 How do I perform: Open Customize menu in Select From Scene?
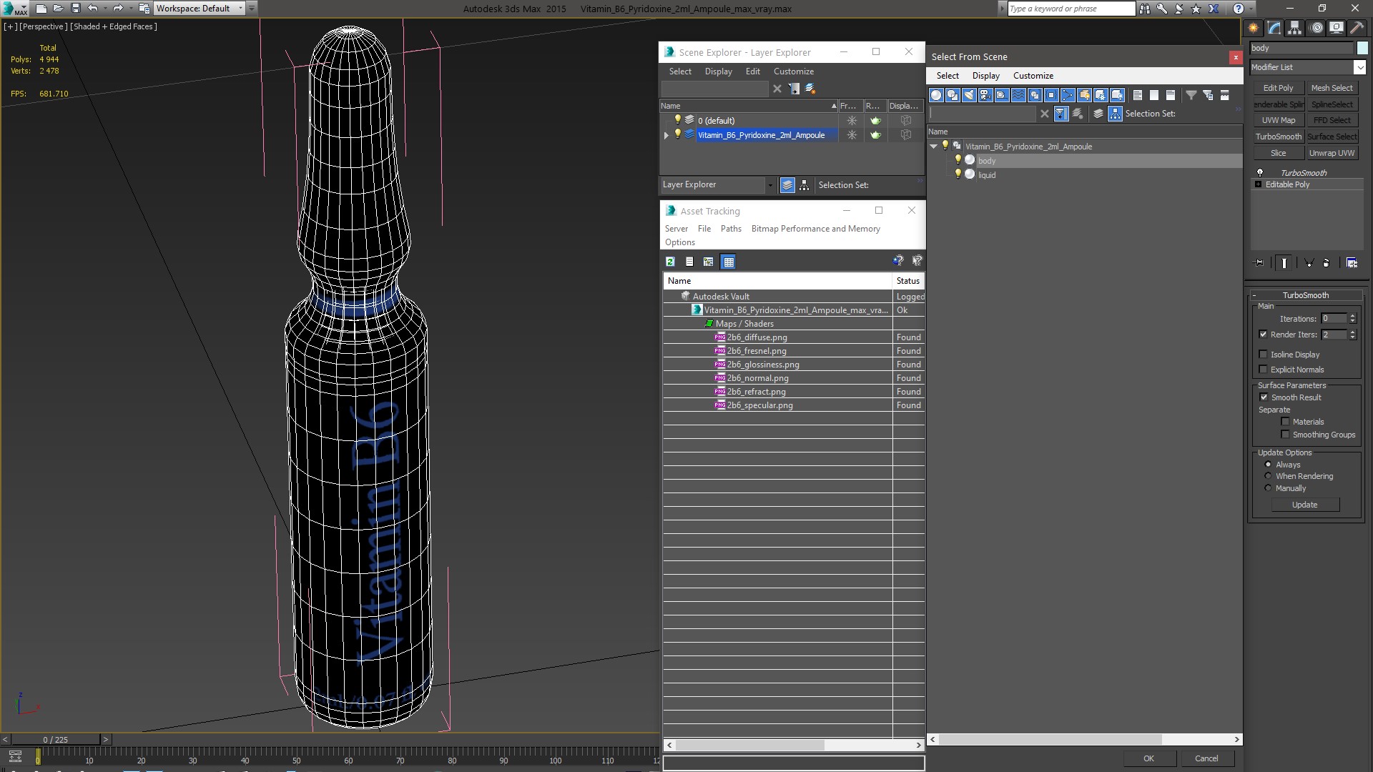click(1033, 76)
